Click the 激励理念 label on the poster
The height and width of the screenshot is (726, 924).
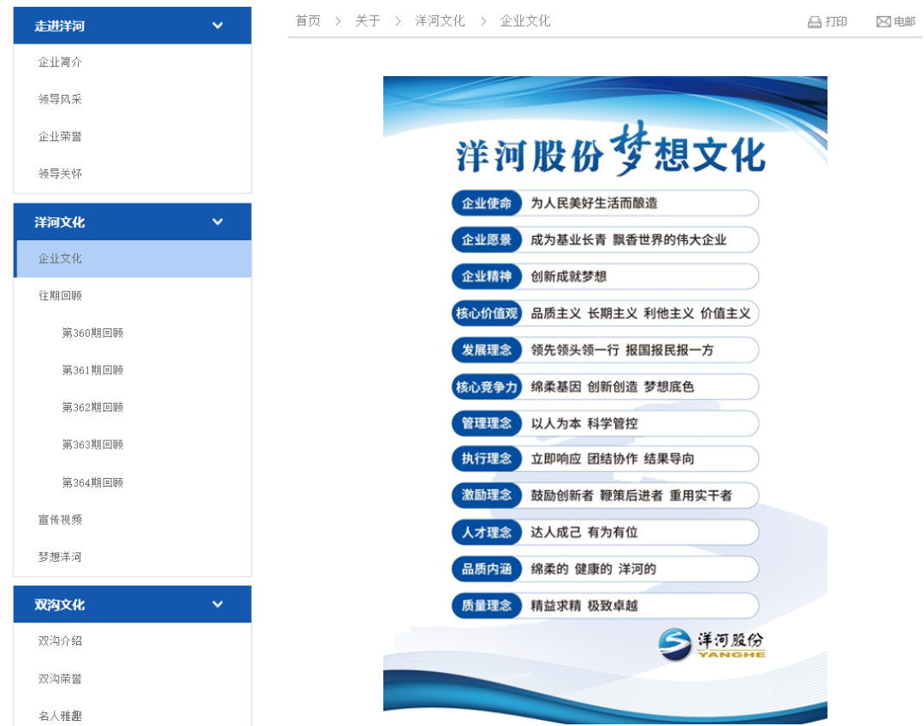[x=487, y=495]
